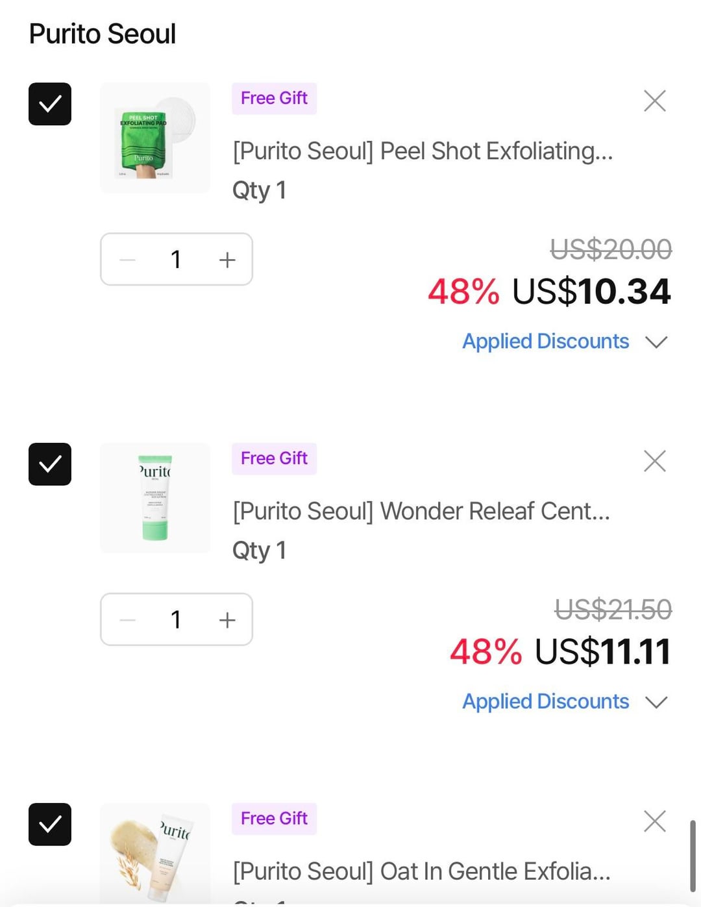Open the Wonder Releaf Cent... product title
The width and height of the screenshot is (701, 907).
coord(421,512)
